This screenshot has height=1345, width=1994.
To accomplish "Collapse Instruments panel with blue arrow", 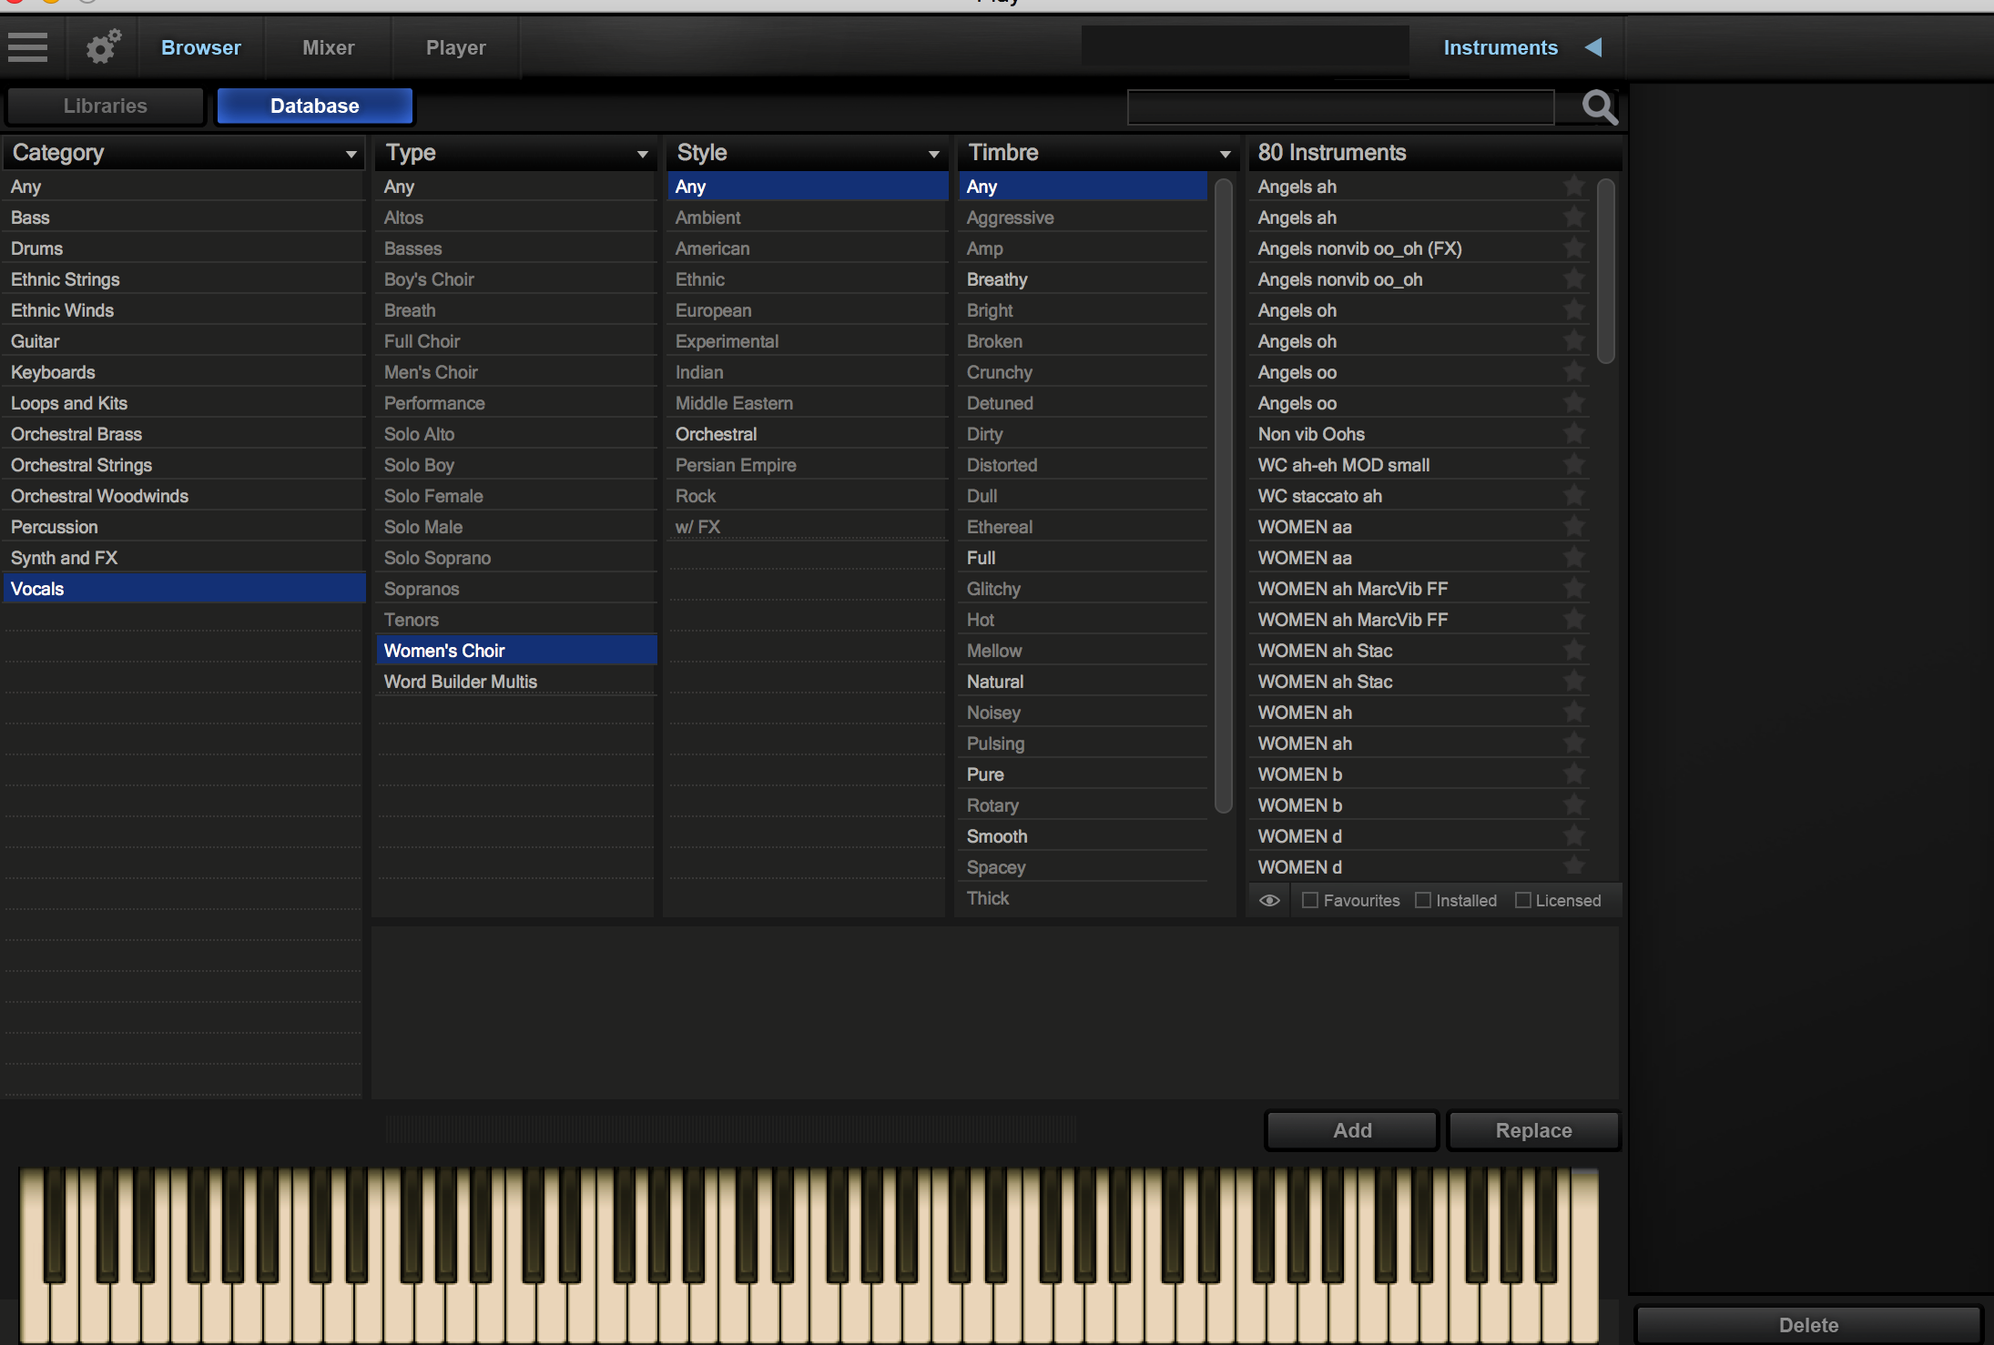I will pyautogui.click(x=1593, y=47).
